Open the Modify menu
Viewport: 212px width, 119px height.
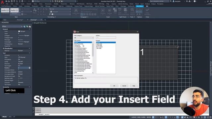[x=56, y=4]
